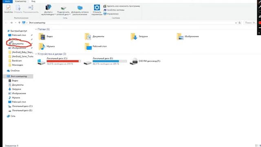The image size is (261, 147).
Task: Open the Изображения folder icon in main pane
Action: click(x=180, y=36)
